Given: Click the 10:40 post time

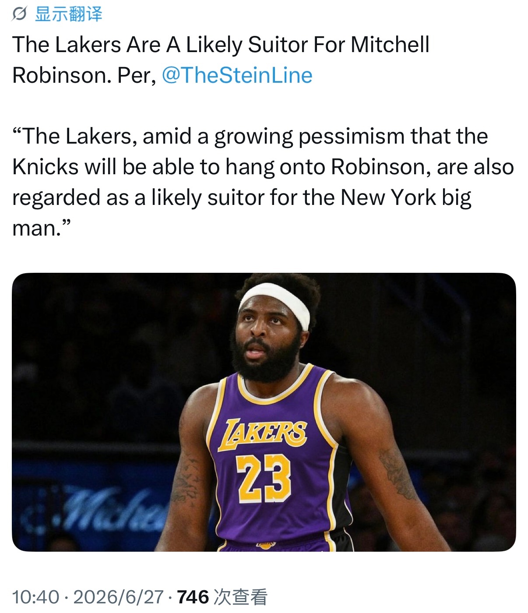Looking at the screenshot, I should [x=35, y=597].
